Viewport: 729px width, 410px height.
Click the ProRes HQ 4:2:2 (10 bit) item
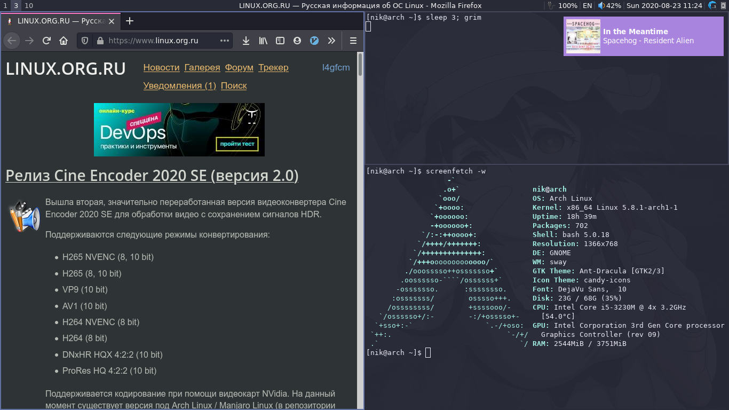[x=109, y=370]
